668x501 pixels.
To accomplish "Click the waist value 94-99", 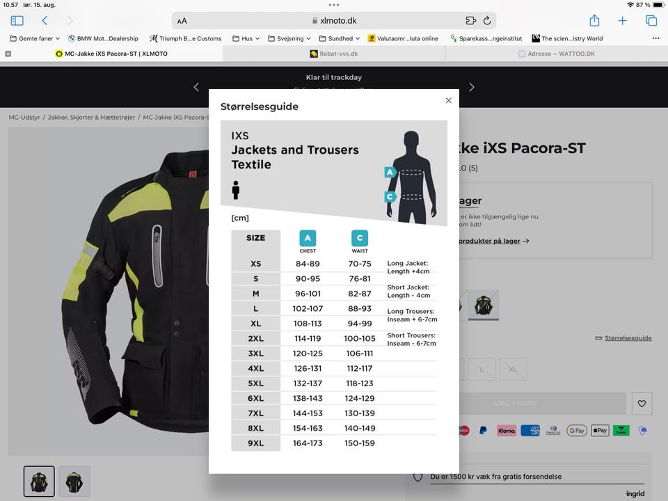I will click(360, 324).
